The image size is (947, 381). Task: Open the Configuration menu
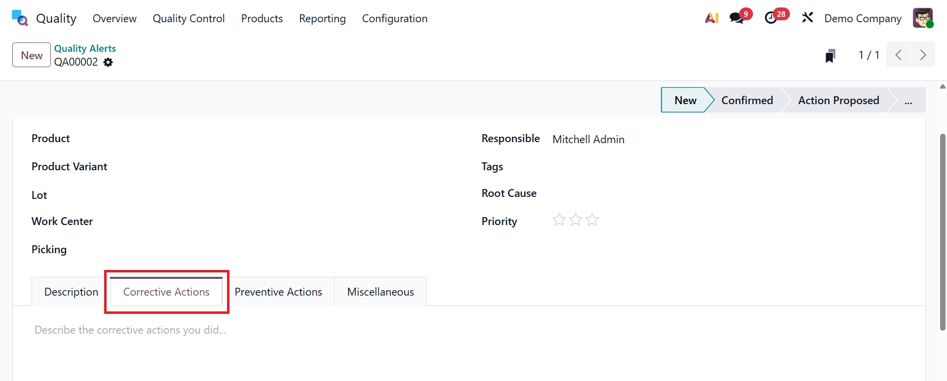(394, 18)
